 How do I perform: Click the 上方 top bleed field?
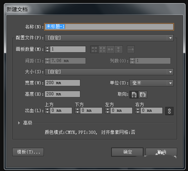click(x=61, y=110)
